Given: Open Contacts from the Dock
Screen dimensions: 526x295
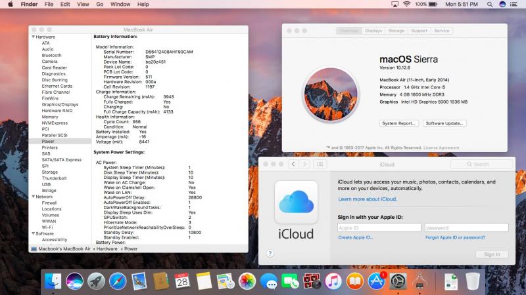Looking at the screenshot, I should coord(161,281).
